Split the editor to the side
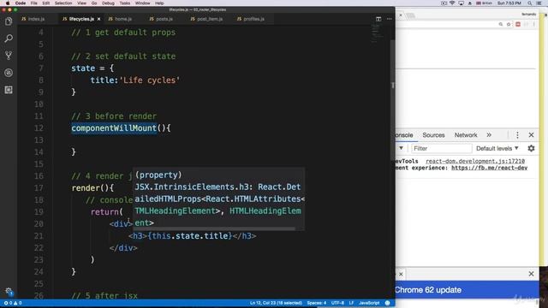 coord(378,19)
